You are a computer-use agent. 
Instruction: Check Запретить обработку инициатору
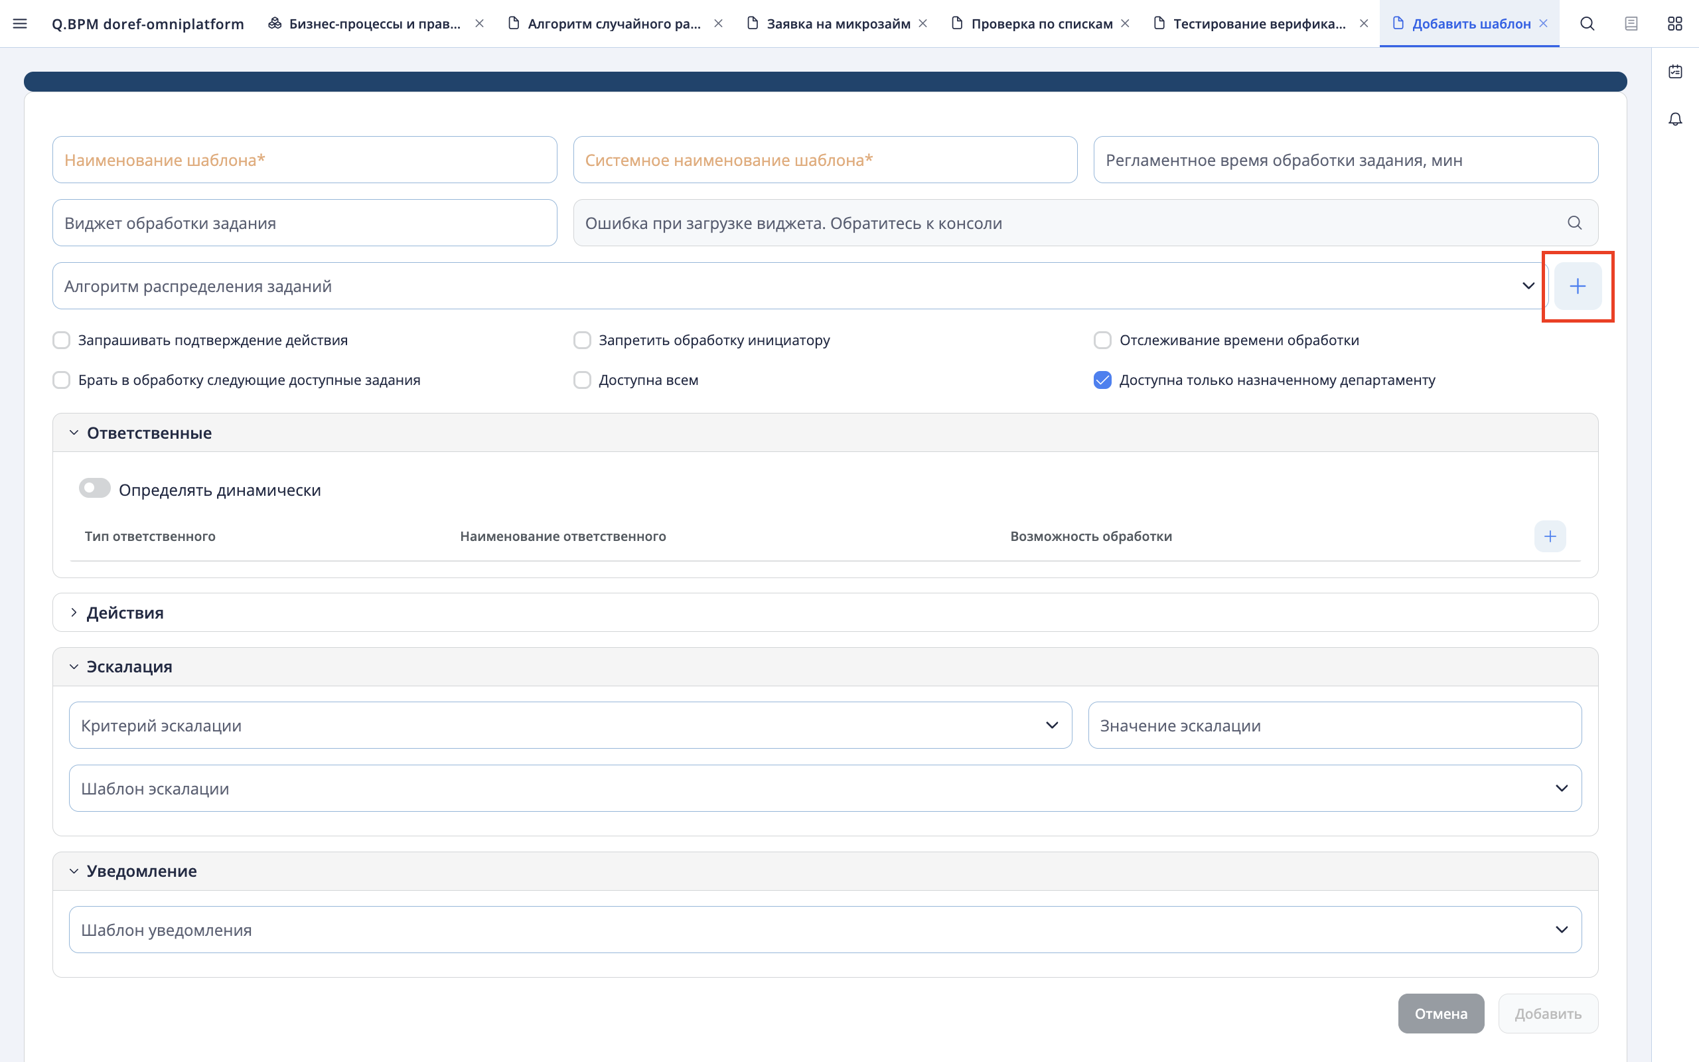[582, 341]
